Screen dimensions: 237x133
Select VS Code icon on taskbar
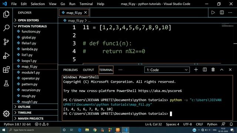[126, 130]
